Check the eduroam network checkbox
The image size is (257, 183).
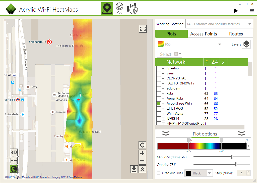[x=159, y=88]
